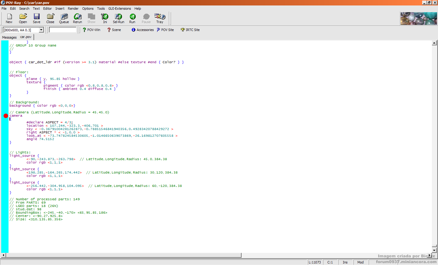Click the command-line options input field
This screenshot has height=265, width=438.
tap(63, 30)
